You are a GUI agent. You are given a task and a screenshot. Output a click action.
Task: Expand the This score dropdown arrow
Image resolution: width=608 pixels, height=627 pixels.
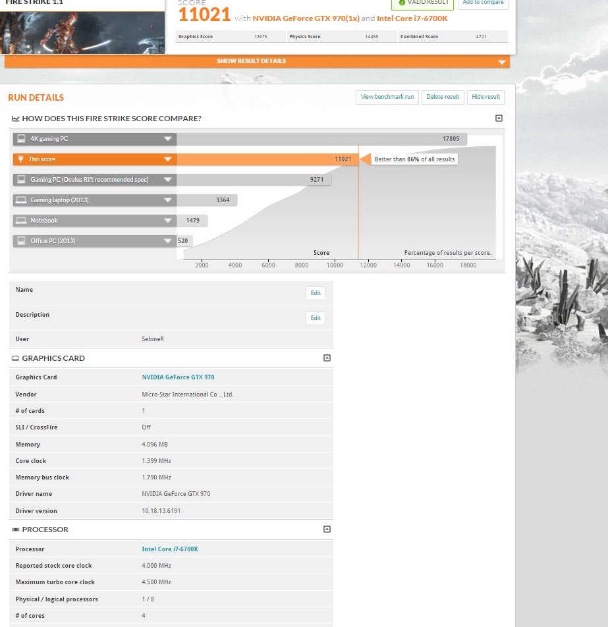pyautogui.click(x=167, y=159)
